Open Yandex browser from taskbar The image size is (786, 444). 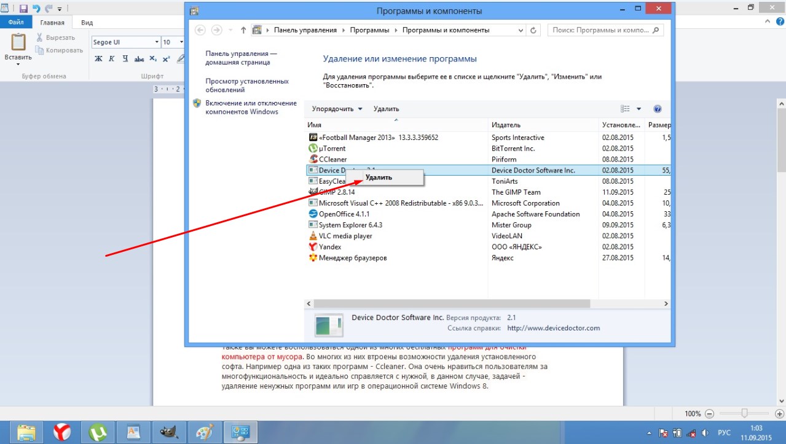click(61, 432)
